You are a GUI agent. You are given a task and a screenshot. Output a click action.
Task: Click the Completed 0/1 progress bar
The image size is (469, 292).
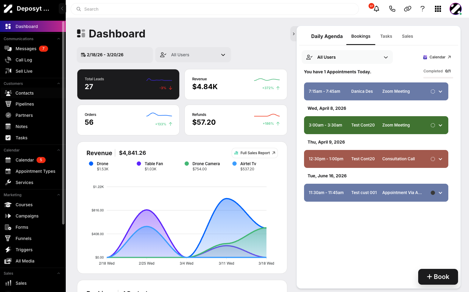(438, 78)
